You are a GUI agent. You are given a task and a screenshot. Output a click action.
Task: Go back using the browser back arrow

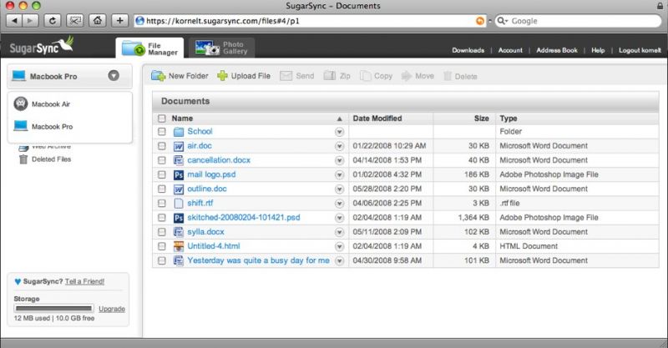[x=14, y=20]
